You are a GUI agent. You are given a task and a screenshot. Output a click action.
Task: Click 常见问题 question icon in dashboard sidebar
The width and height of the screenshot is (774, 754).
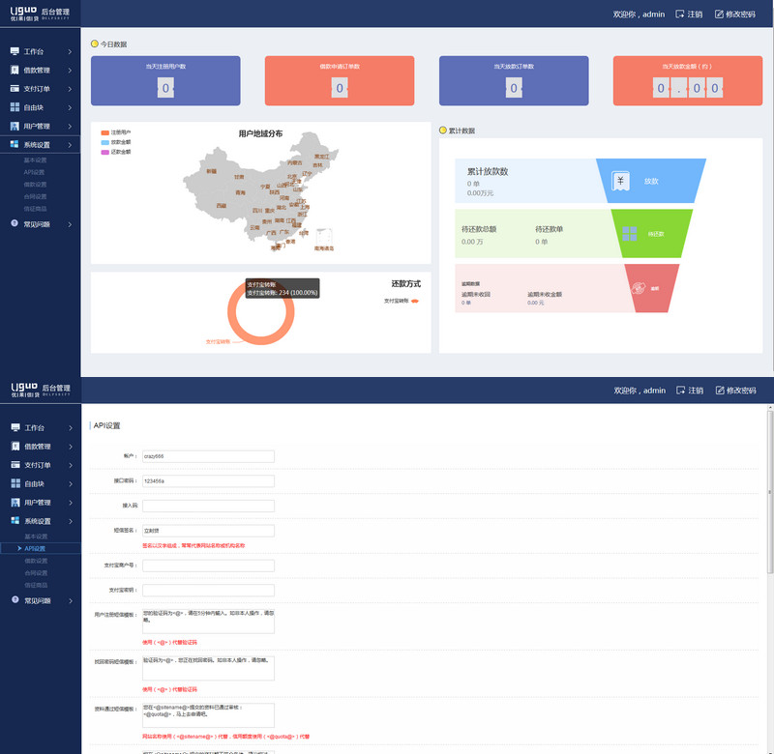coord(15,223)
